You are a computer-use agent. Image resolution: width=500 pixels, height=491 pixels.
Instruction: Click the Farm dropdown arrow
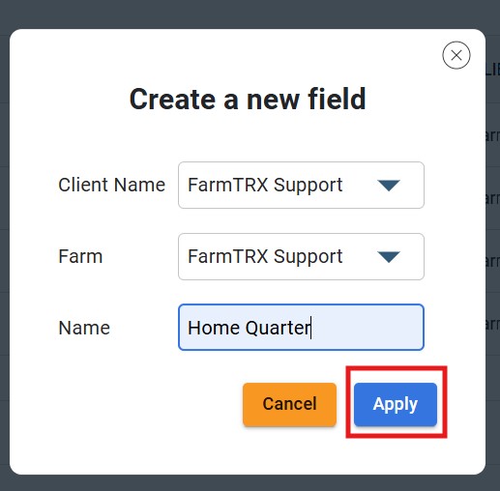389,257
